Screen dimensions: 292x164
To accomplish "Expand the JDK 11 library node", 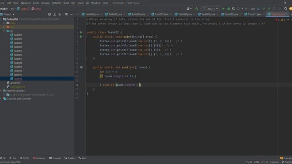I will coord(4,95).
